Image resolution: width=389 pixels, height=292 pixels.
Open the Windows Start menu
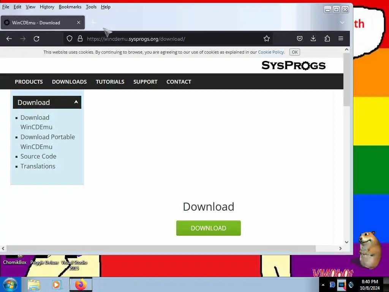point(9,284)
